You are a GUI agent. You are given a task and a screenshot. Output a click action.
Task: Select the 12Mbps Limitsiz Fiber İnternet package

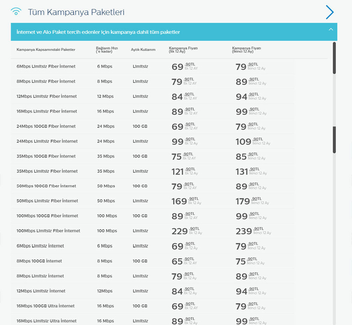(47, 96)
